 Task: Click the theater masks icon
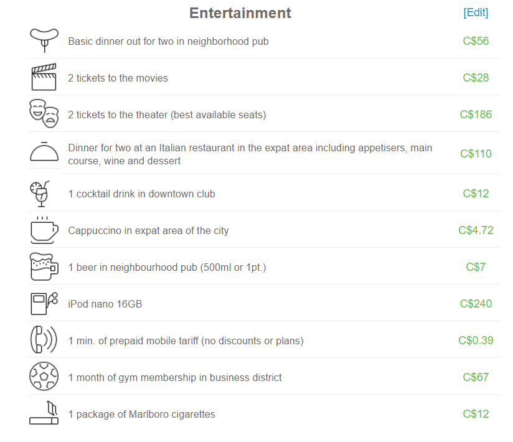[44, 113]
